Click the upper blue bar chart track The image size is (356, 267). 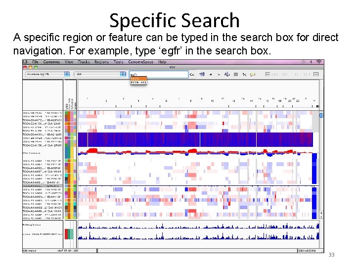point(198,226)
